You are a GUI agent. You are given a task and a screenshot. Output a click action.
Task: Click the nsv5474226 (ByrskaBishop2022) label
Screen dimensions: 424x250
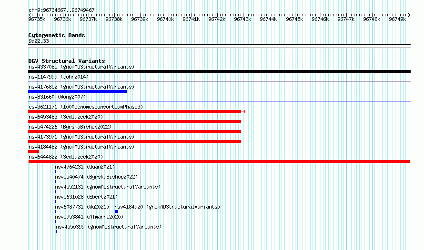pyautogui.click(x=70, y=127)
